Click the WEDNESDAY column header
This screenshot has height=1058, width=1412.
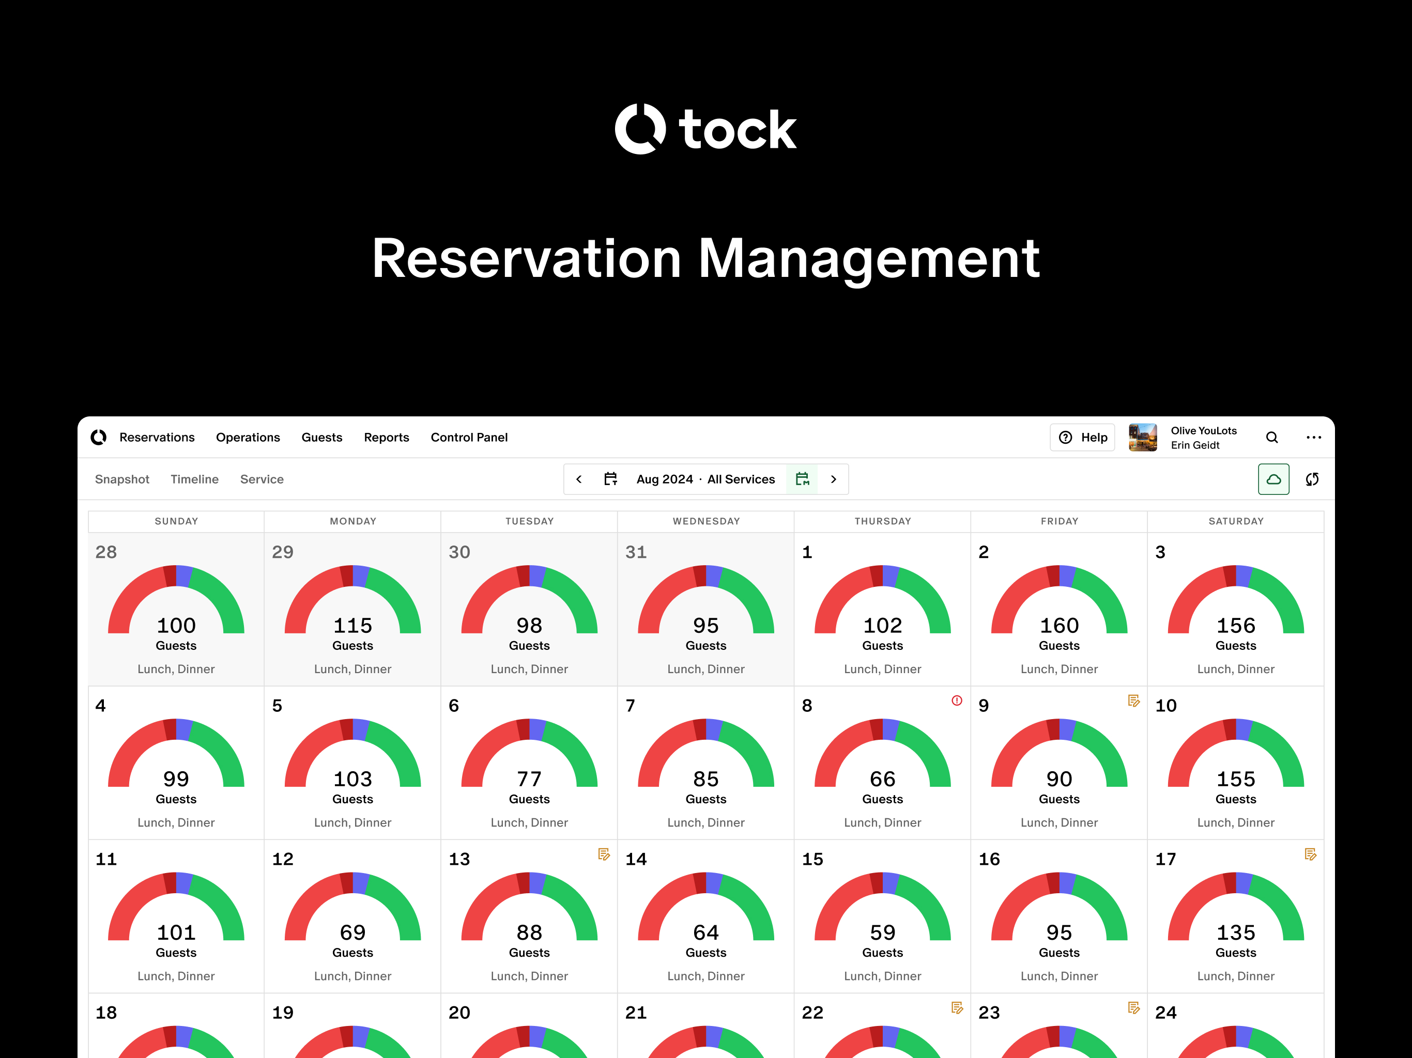point(706,521)
